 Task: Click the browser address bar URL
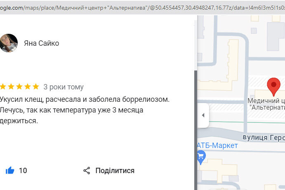(x=140, y=7)
